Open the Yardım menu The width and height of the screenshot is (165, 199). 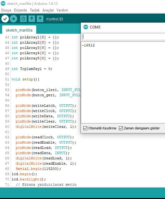[62, 10]
